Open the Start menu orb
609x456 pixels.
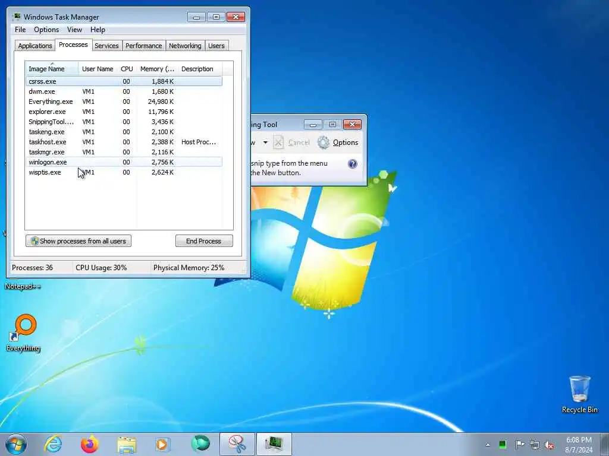click(16, 444)
